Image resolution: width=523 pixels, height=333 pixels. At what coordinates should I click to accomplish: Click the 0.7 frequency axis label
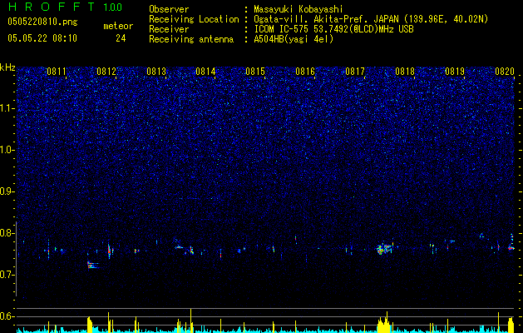point(7,275)
